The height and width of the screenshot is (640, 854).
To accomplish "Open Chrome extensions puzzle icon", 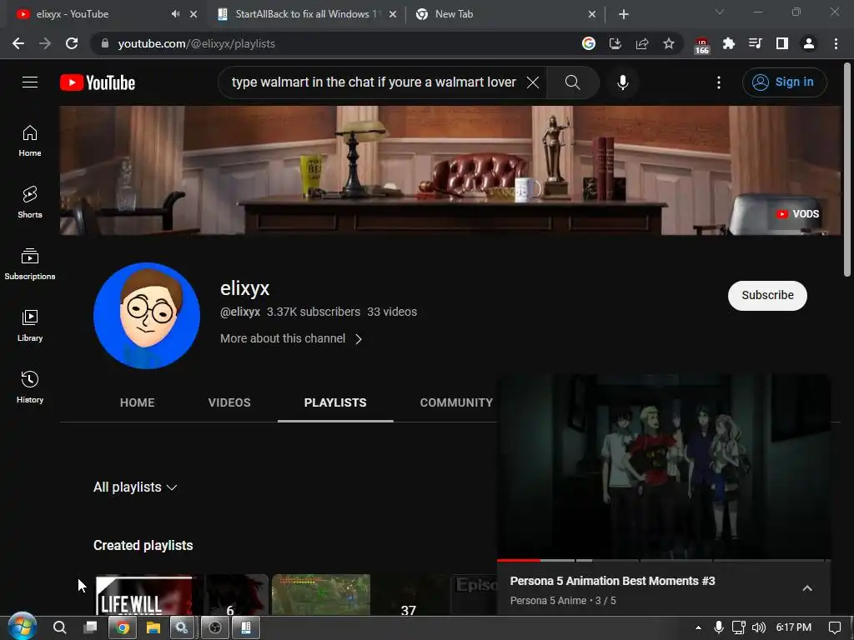I will coord(729,43).
